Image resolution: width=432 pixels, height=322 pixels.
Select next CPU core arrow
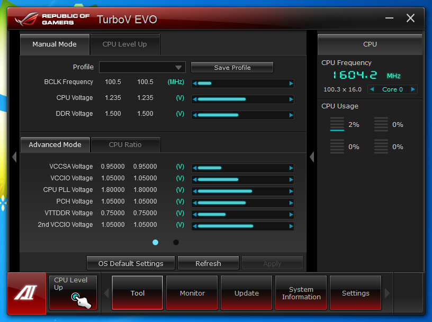pyautogui.click(x=413, y=89)
